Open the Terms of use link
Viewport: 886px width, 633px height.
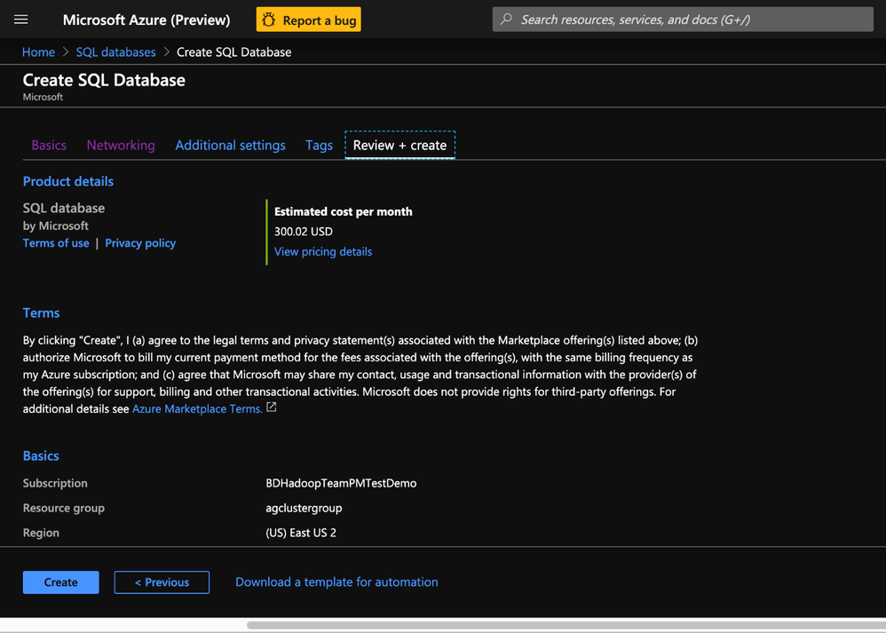point(56,243)
